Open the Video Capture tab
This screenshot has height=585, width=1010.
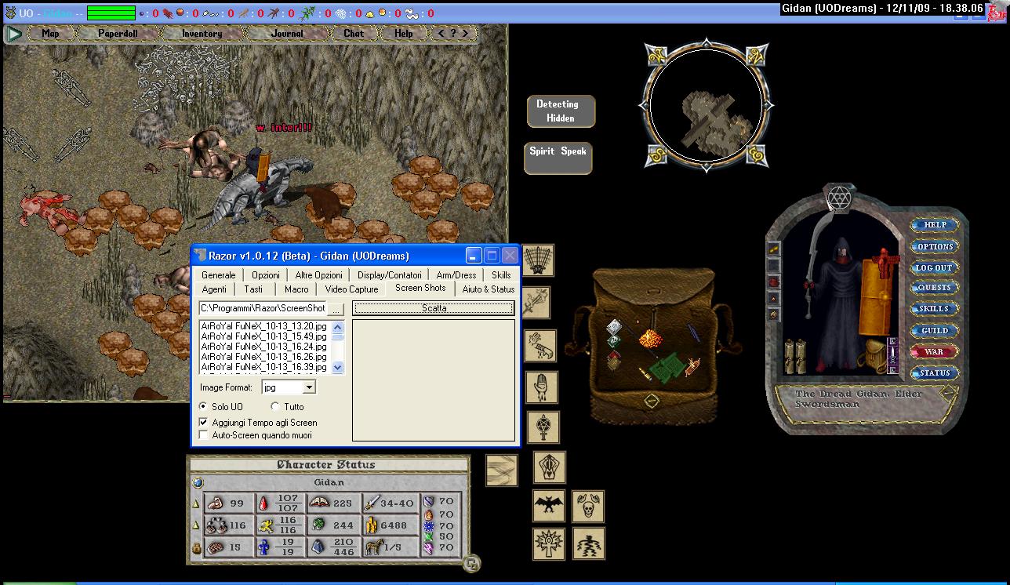[x=352, y=289]
